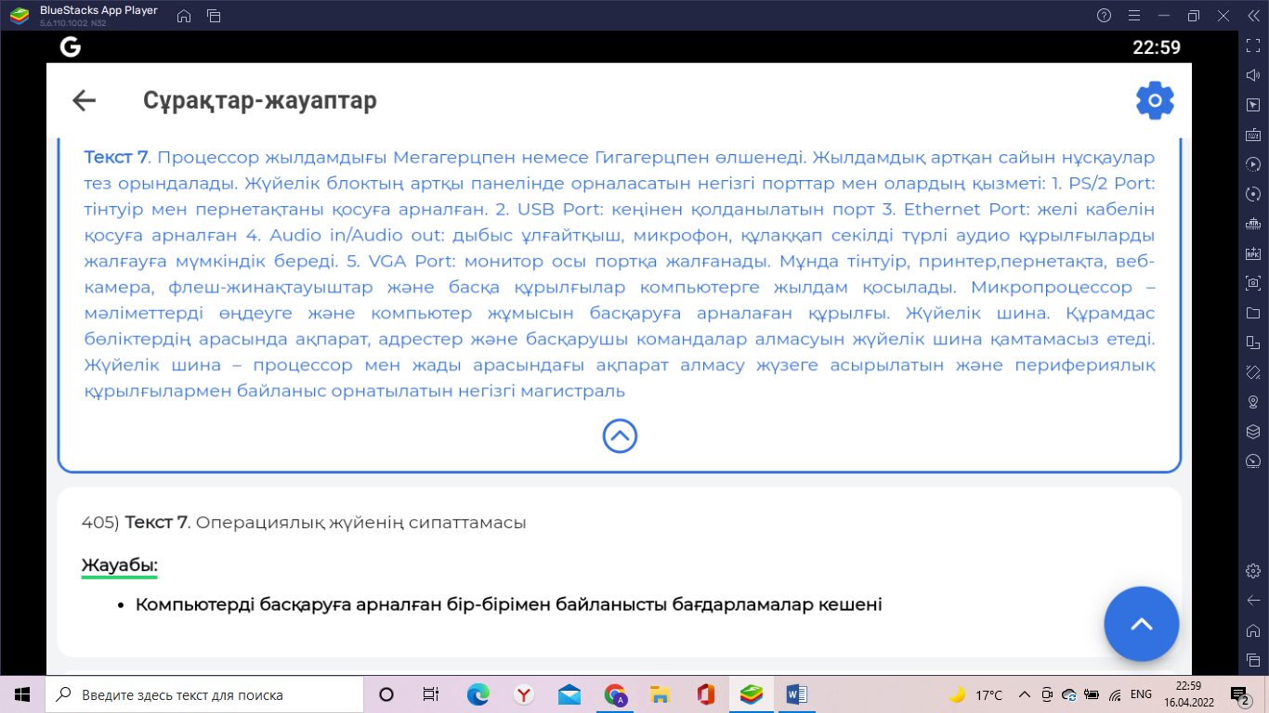This screenshot has height=713, width=1269.
Task: Expand hidden system tray icons chevron
Action: click(x=1025, y=694)
